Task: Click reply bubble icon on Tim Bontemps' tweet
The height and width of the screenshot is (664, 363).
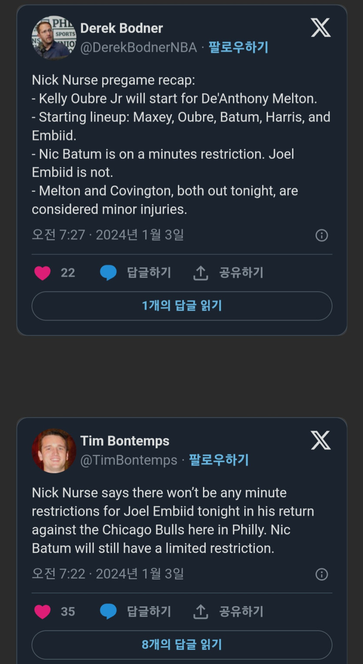Action: (x=108, y=612)
